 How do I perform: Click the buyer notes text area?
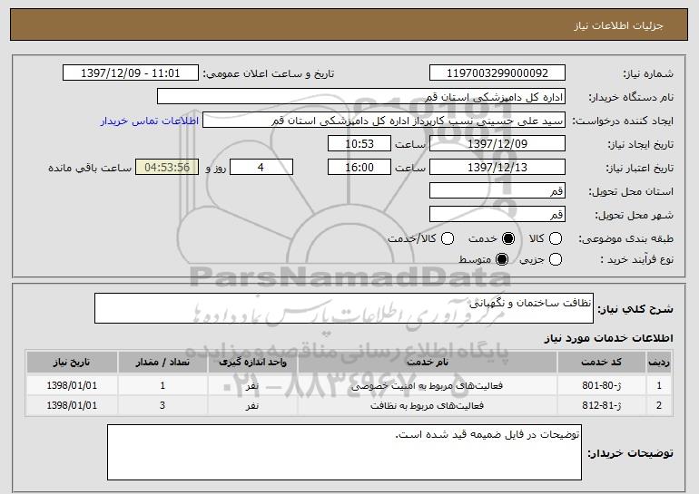tap(344, 452)
